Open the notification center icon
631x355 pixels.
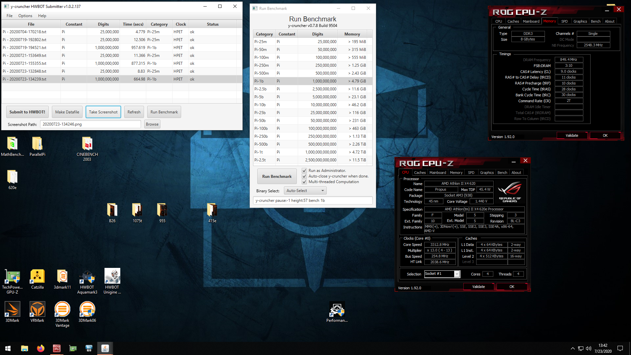click(620, 348)
